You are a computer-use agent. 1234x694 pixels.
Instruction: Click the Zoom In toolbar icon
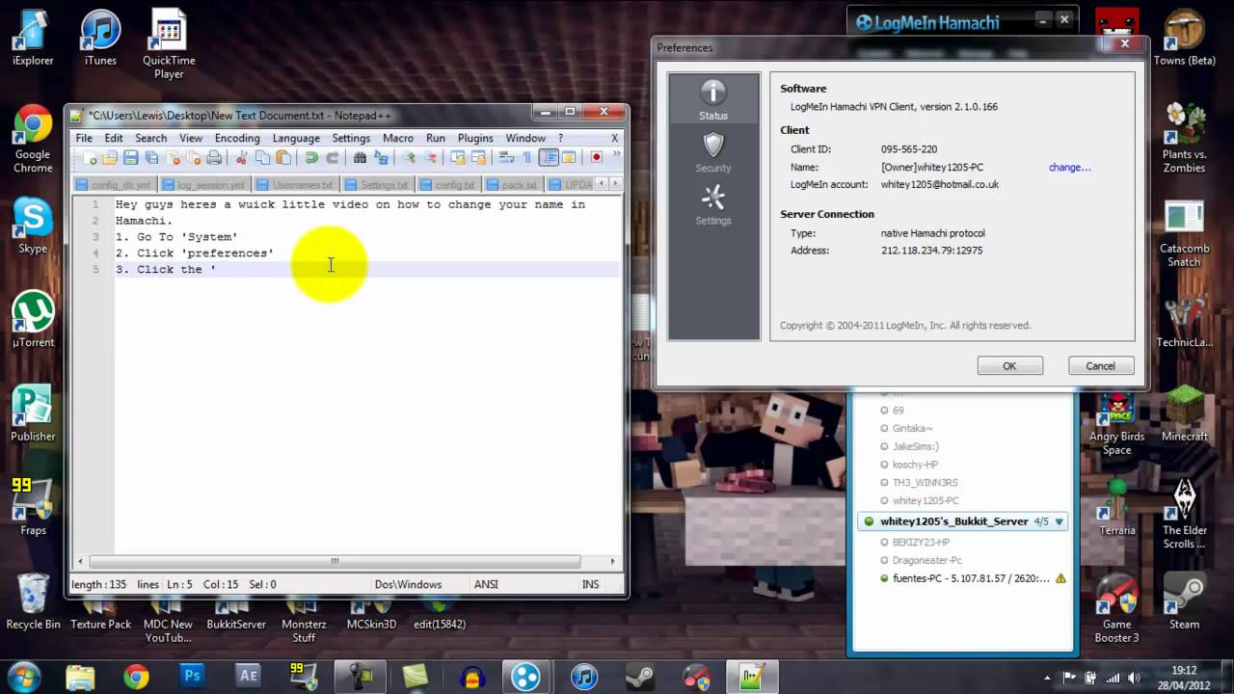coord(410,158)
